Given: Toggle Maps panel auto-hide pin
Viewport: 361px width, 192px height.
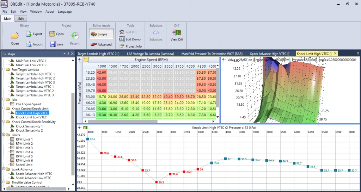Looking at the screenshot, I should 68,54.
